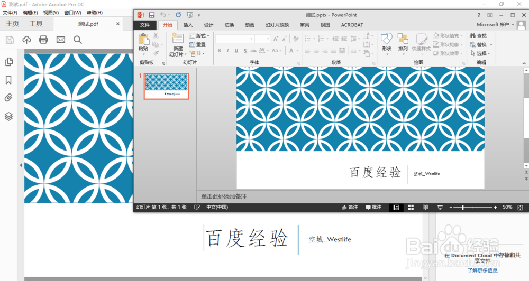Expand the Layout (版式) dropdown

click(x=199, y=36)
